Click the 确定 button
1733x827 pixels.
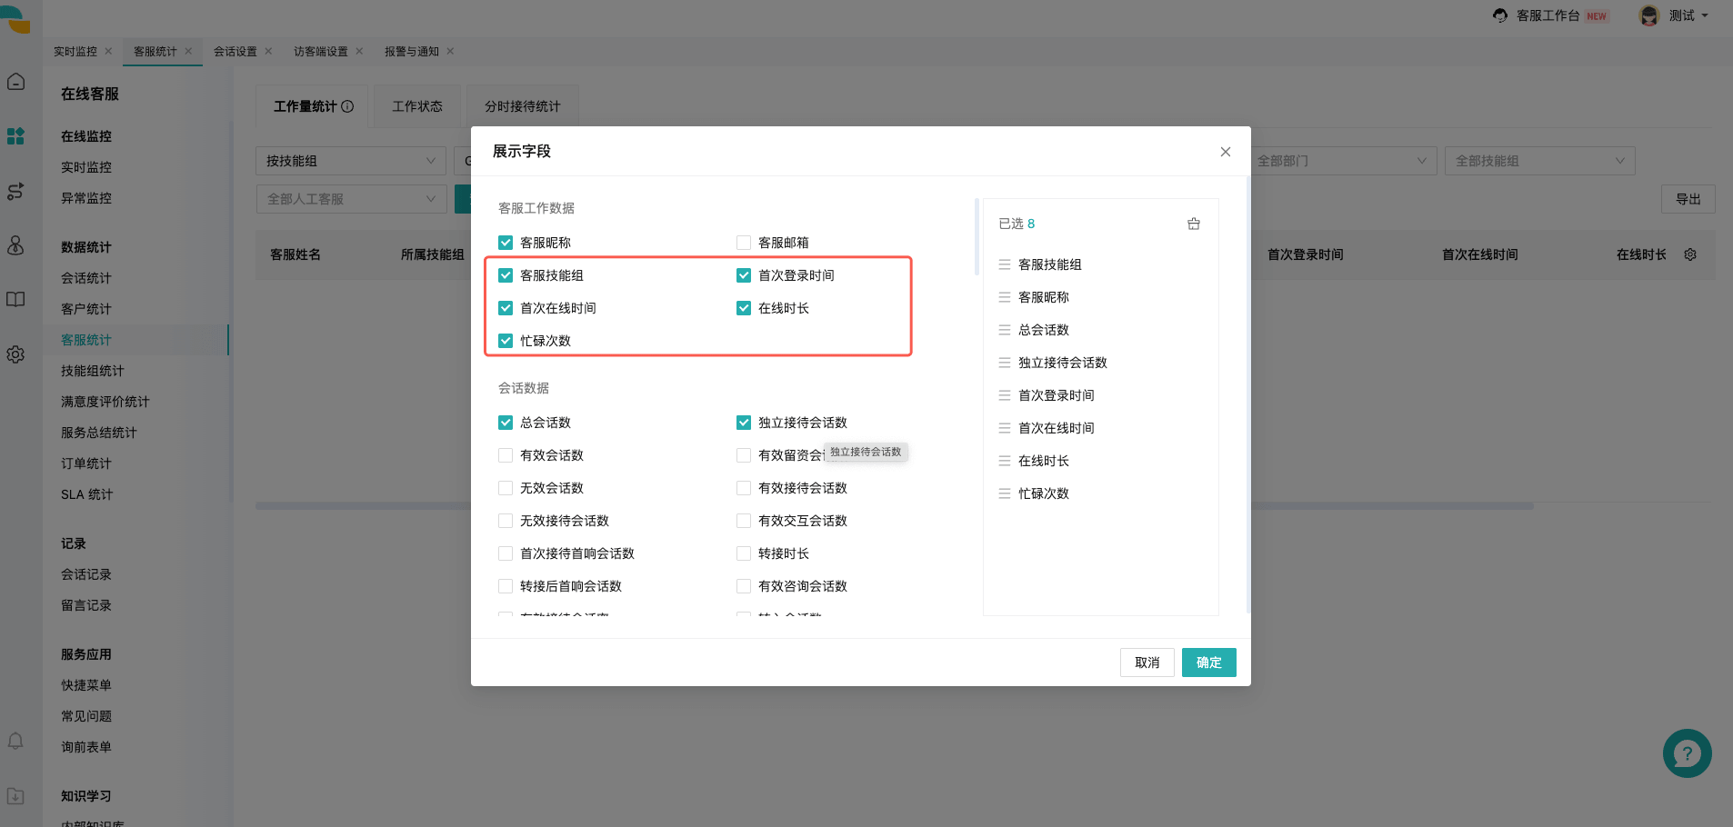(x=1209, y=663)
